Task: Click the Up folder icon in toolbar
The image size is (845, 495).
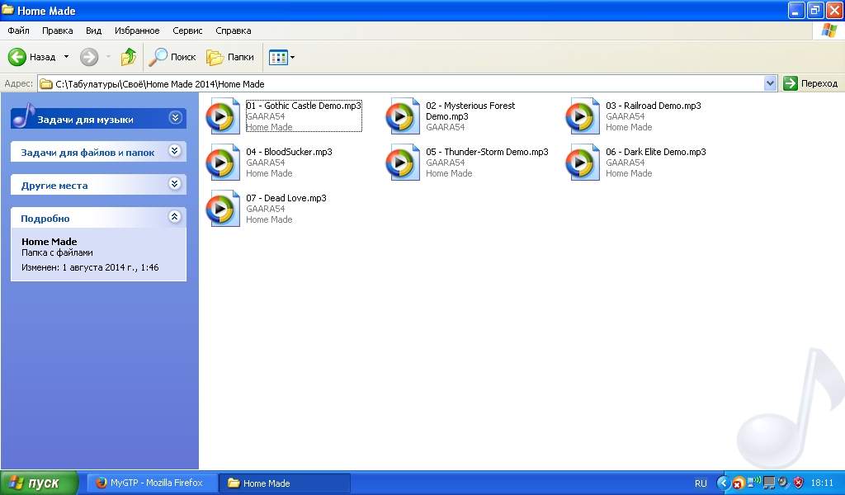Action: [128, 57]
